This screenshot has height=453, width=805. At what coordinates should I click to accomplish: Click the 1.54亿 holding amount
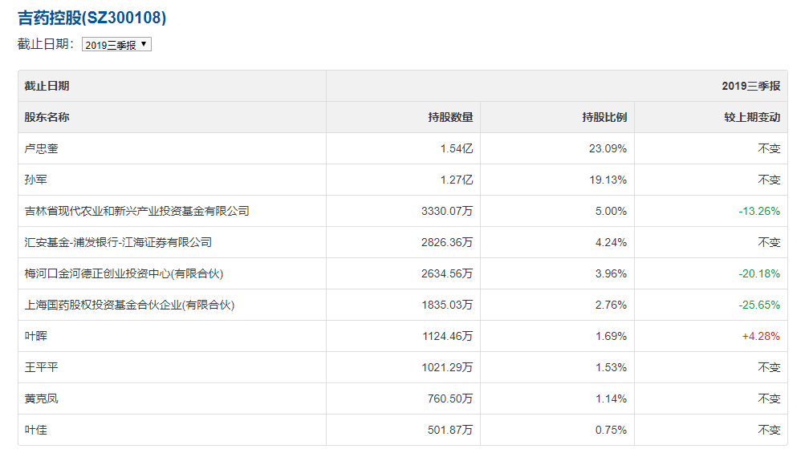click(x=456, y=148)
